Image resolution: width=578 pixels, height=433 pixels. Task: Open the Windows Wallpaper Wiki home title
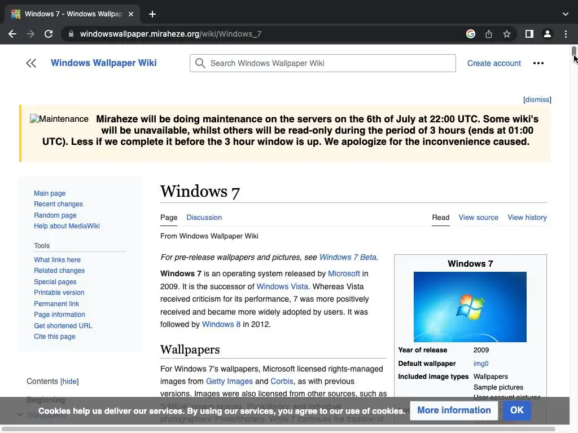click(104, 63)
